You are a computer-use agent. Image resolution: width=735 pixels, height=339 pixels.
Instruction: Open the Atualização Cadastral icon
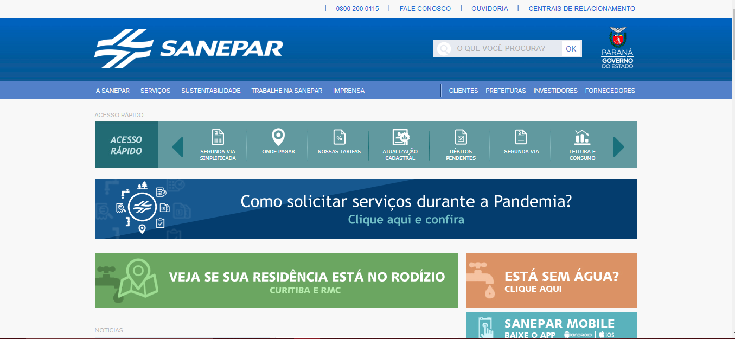click(x=400, y=137)
